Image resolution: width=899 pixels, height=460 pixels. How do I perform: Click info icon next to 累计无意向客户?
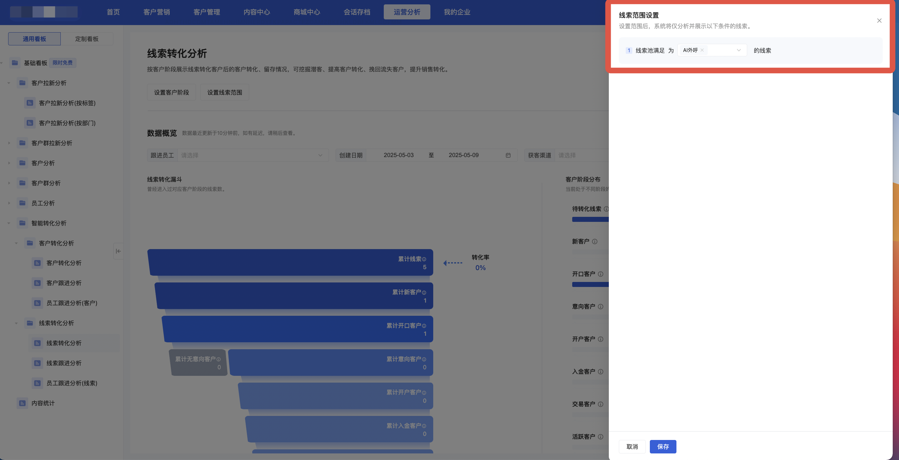click(218, 359)
